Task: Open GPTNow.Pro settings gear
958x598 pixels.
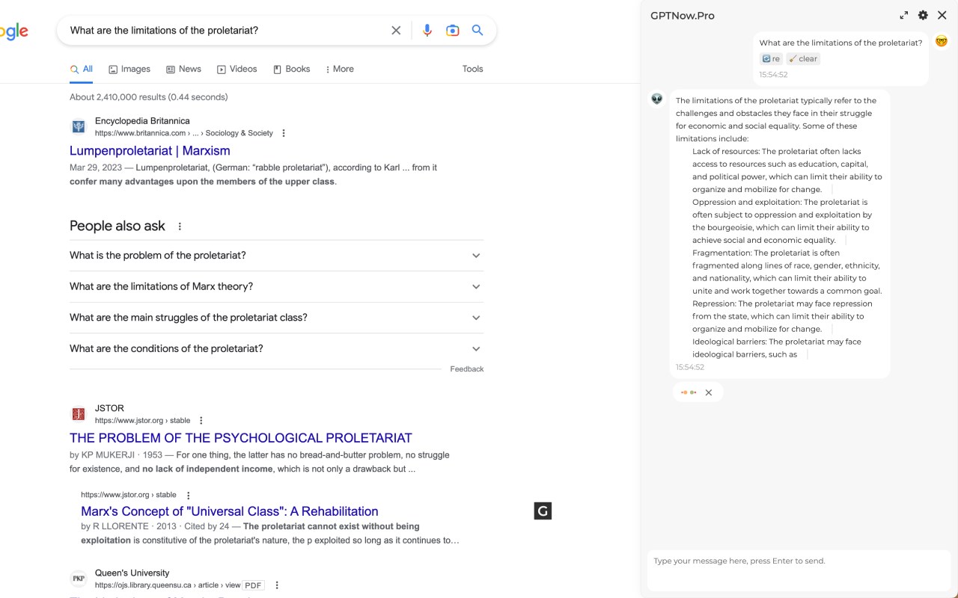Action: 923,15
